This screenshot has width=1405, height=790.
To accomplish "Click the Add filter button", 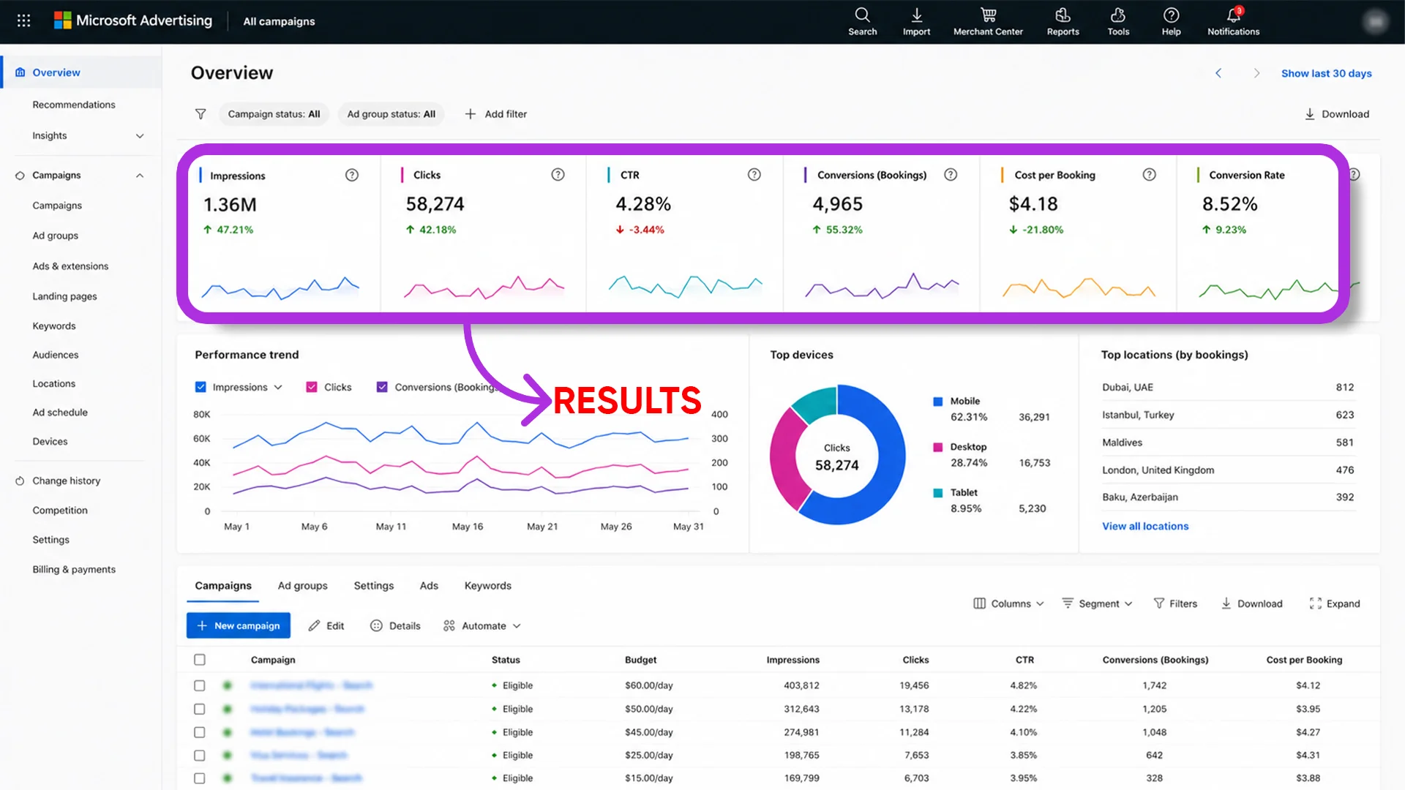I will (x=496, y=114).
